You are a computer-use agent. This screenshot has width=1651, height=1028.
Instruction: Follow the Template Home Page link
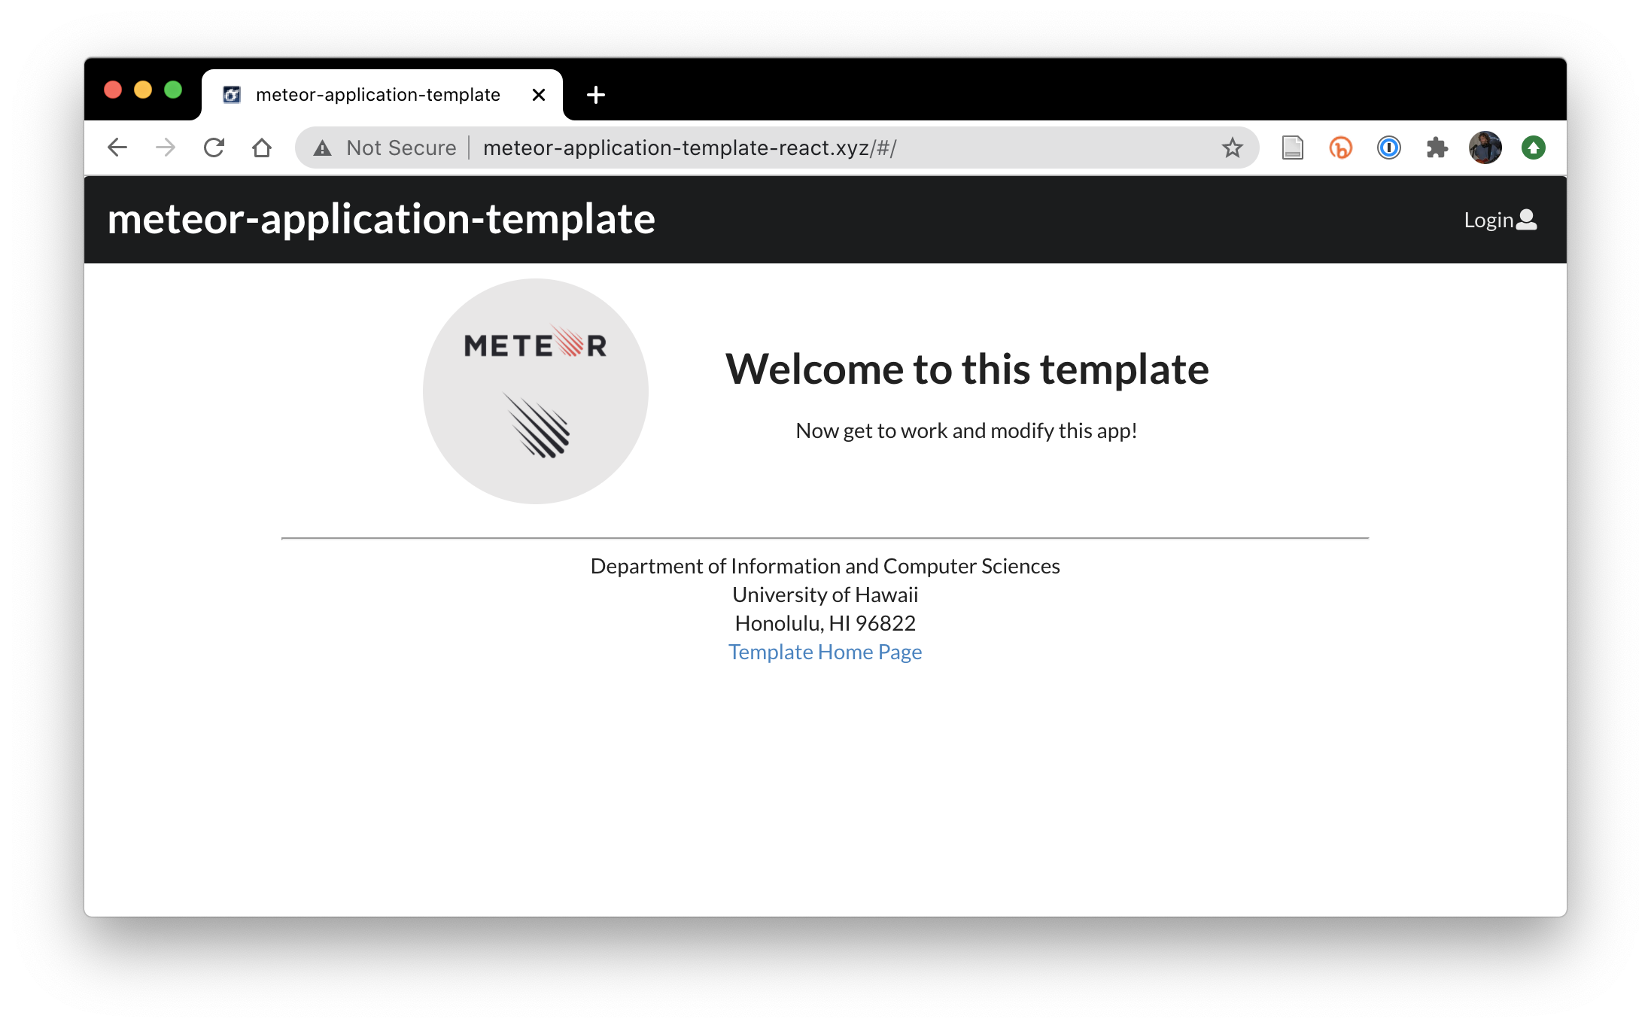[825, 652]
